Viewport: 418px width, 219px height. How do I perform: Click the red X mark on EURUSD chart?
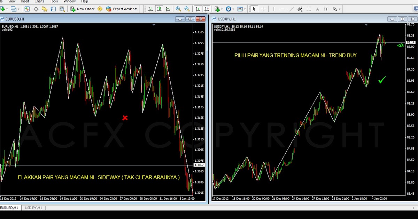[125, 118]
